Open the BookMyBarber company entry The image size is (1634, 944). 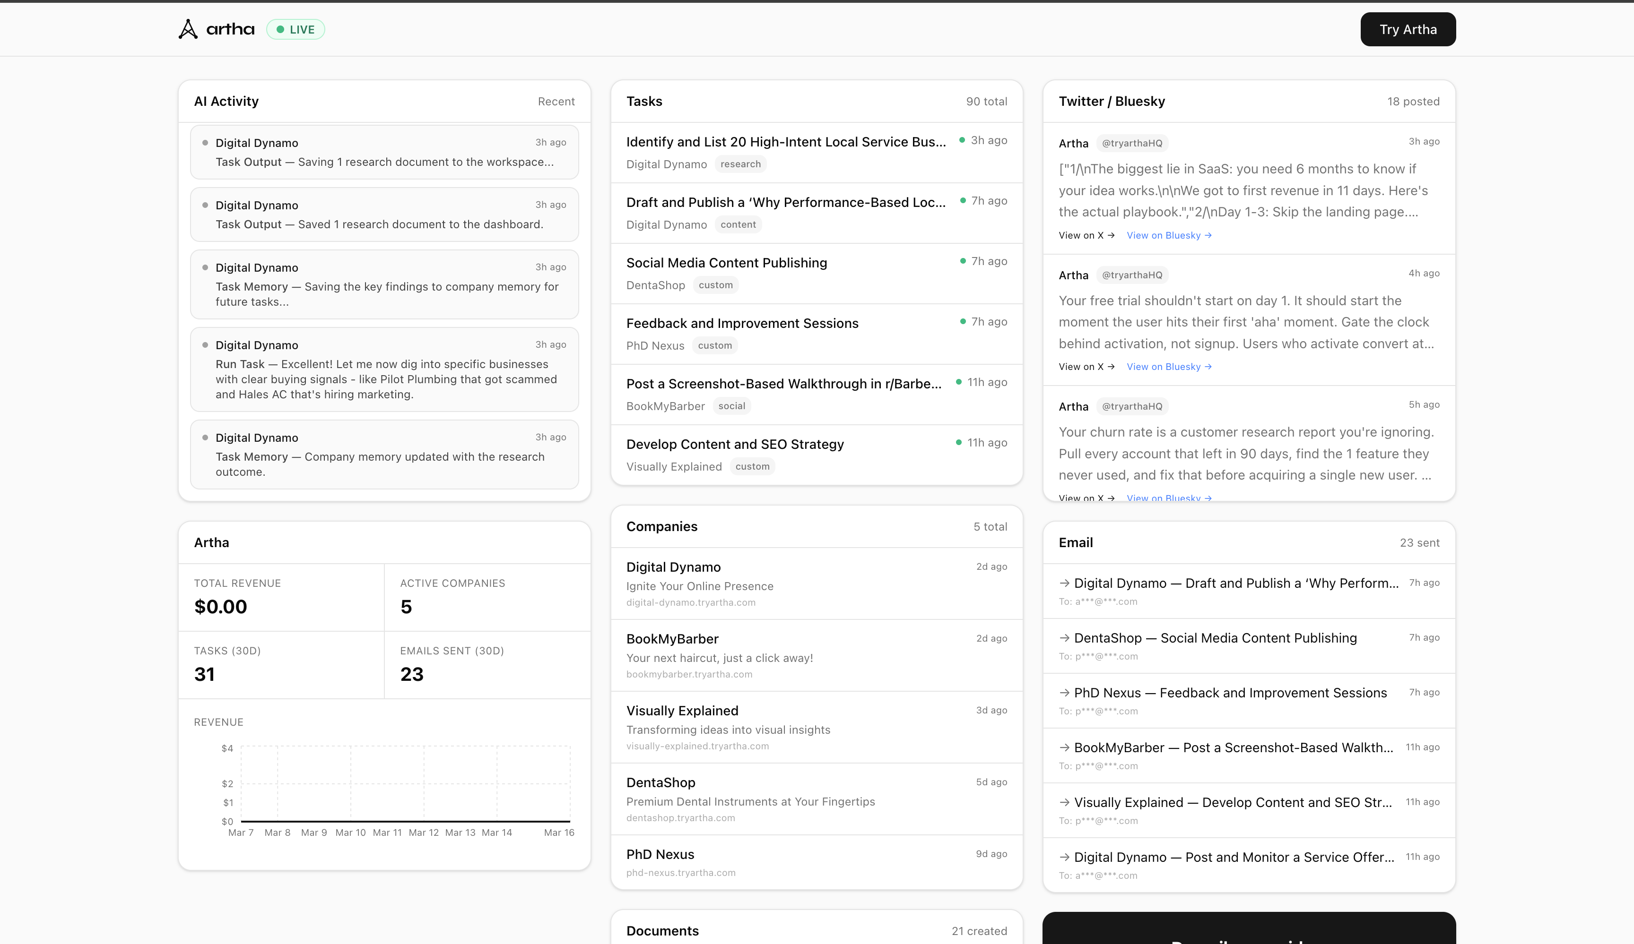click(672, 639)
